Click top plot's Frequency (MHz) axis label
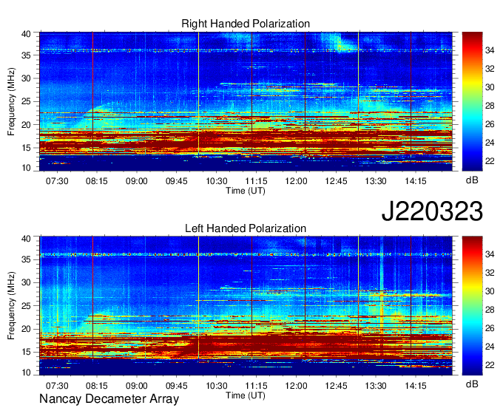 click(x=11, y=101)
